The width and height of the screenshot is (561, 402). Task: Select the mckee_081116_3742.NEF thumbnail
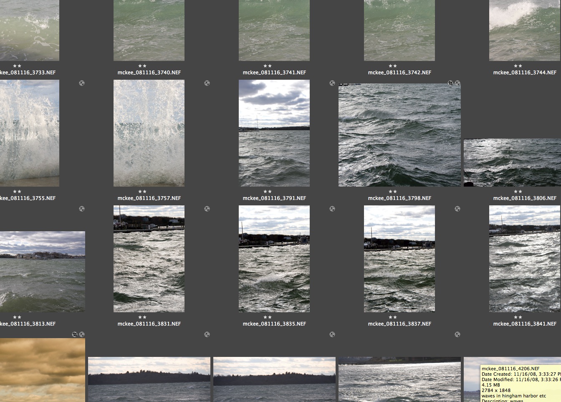[399, 30]
